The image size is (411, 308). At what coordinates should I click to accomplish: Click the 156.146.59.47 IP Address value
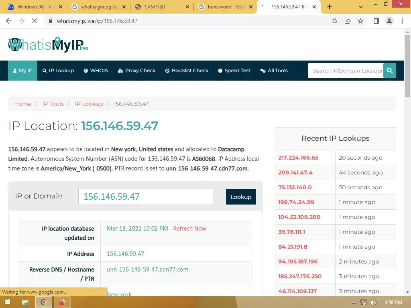(125, 254)
